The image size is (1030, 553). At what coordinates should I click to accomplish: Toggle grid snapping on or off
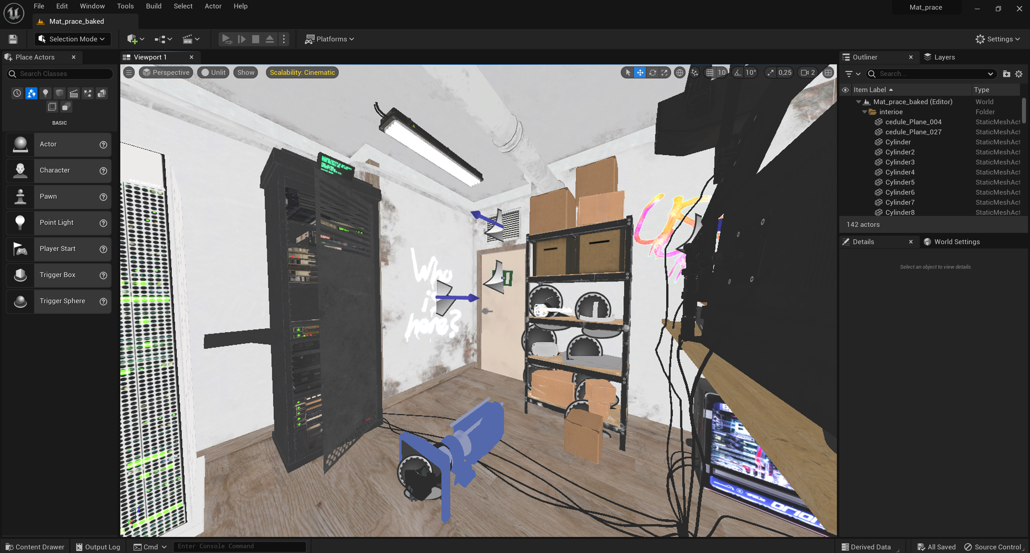(x=710, y=73)
